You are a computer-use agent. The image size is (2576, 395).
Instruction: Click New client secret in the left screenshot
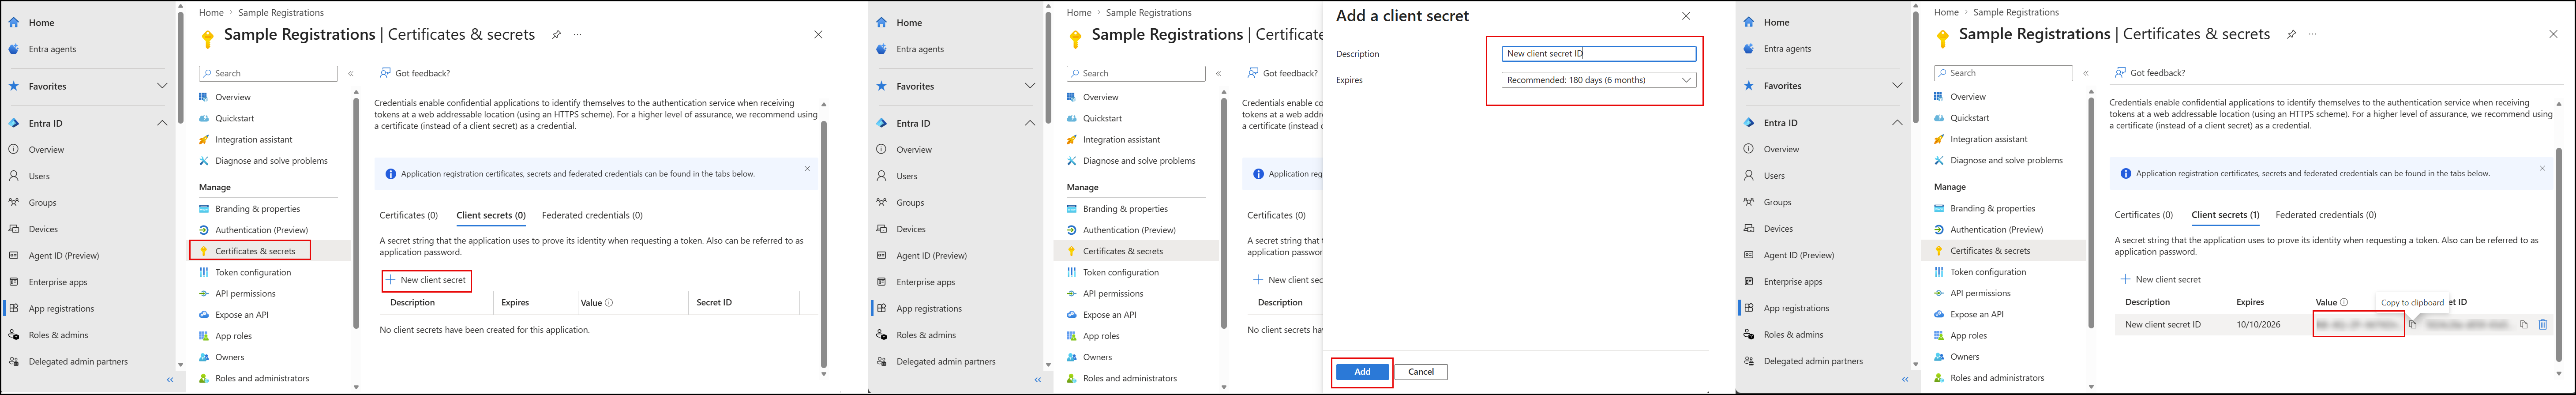coord(426,280)
